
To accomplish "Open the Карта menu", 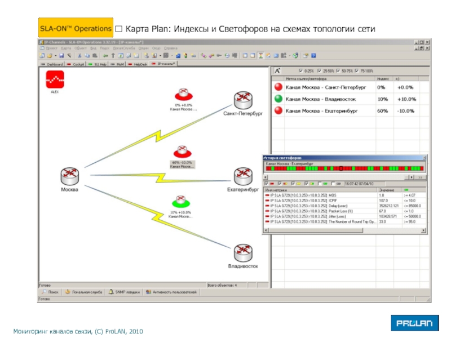I will [x=66, y=48].
